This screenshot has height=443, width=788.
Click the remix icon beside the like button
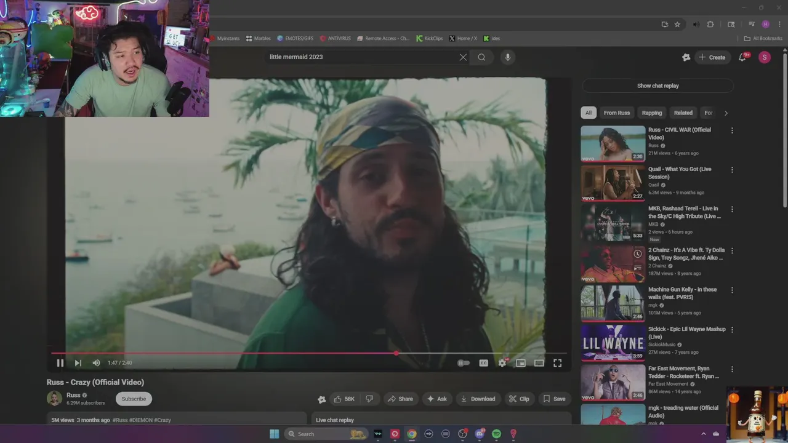tap(321, 399)
